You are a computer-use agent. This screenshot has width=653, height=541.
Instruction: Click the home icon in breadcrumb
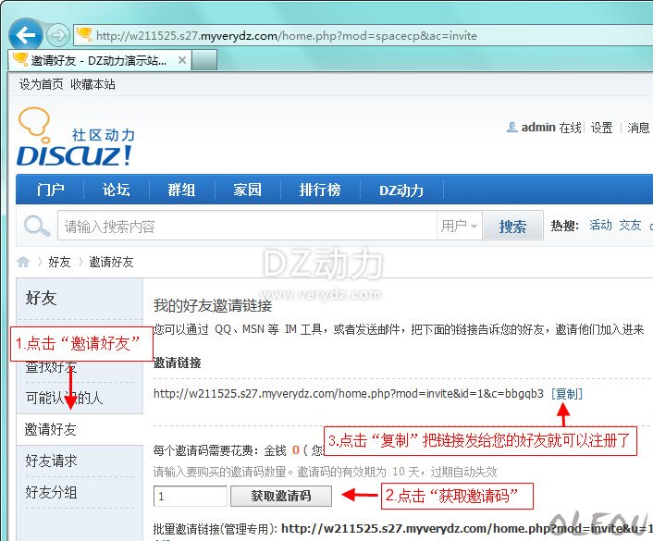click(x=23, y=262)
